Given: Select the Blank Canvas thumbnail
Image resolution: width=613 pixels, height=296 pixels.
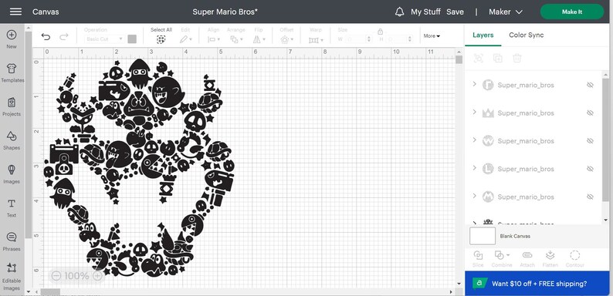Looking at the screenshot, I should click(483, 236).
